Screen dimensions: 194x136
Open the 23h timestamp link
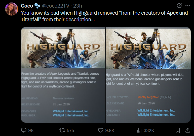(x=77, y=6)
